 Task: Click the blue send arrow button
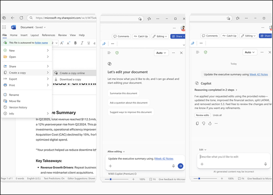click(181, 166)
